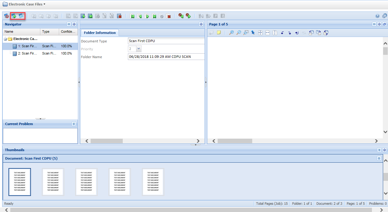388x212 pixels.
Task: Select the third page thumbnail
Action: [x=86, y=182]
